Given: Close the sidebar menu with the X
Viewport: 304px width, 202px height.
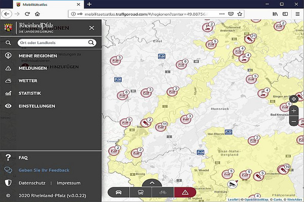Looking at the screenshot, I should pos(91,28).
